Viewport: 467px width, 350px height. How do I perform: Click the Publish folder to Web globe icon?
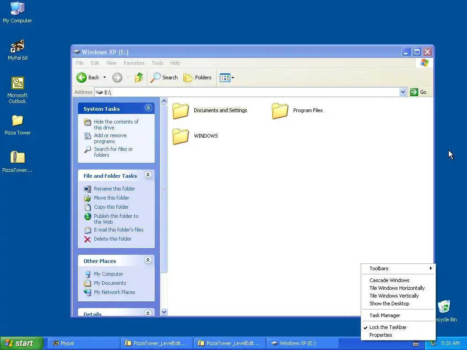coord(88,216)
